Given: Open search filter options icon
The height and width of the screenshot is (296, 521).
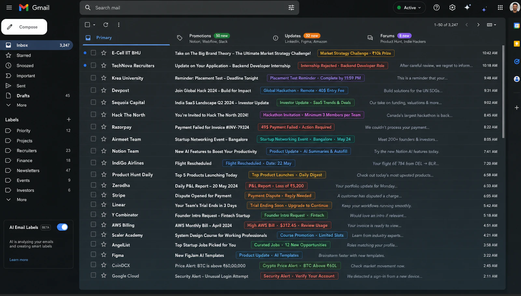Looking at the screenshot, I should (x=291, y=7).
